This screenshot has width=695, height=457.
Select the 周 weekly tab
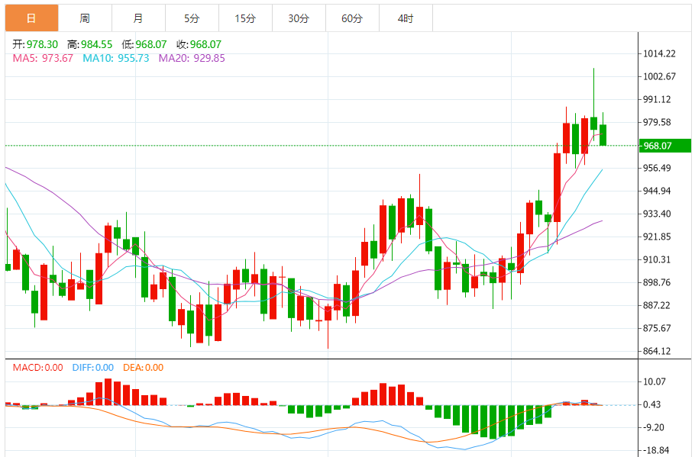tap(84, 18)
